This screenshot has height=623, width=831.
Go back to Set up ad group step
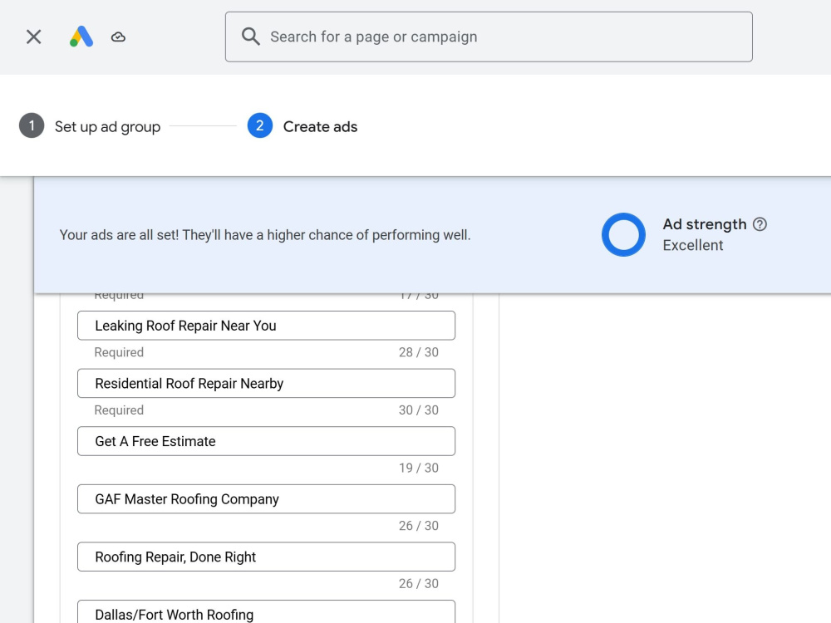coord(107,126)
